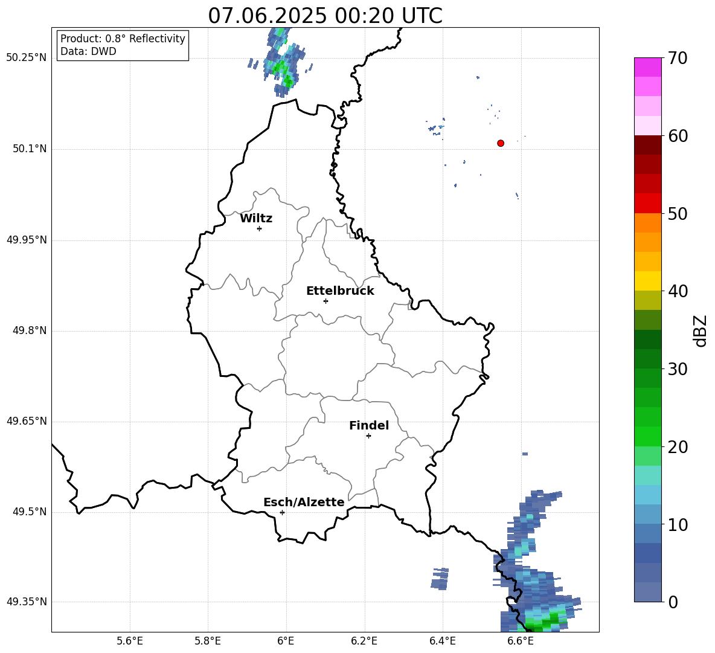
Task: Select the Ettelbruck city label
Action: point(340,291)
